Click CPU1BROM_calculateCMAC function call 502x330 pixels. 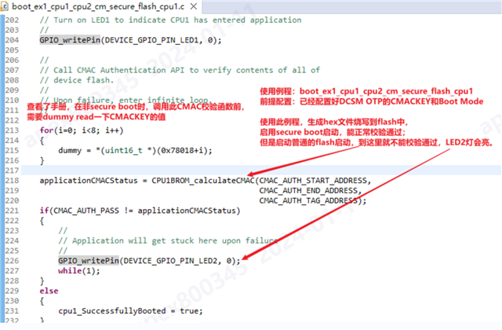pyautogui.click(x=202, y=181)
